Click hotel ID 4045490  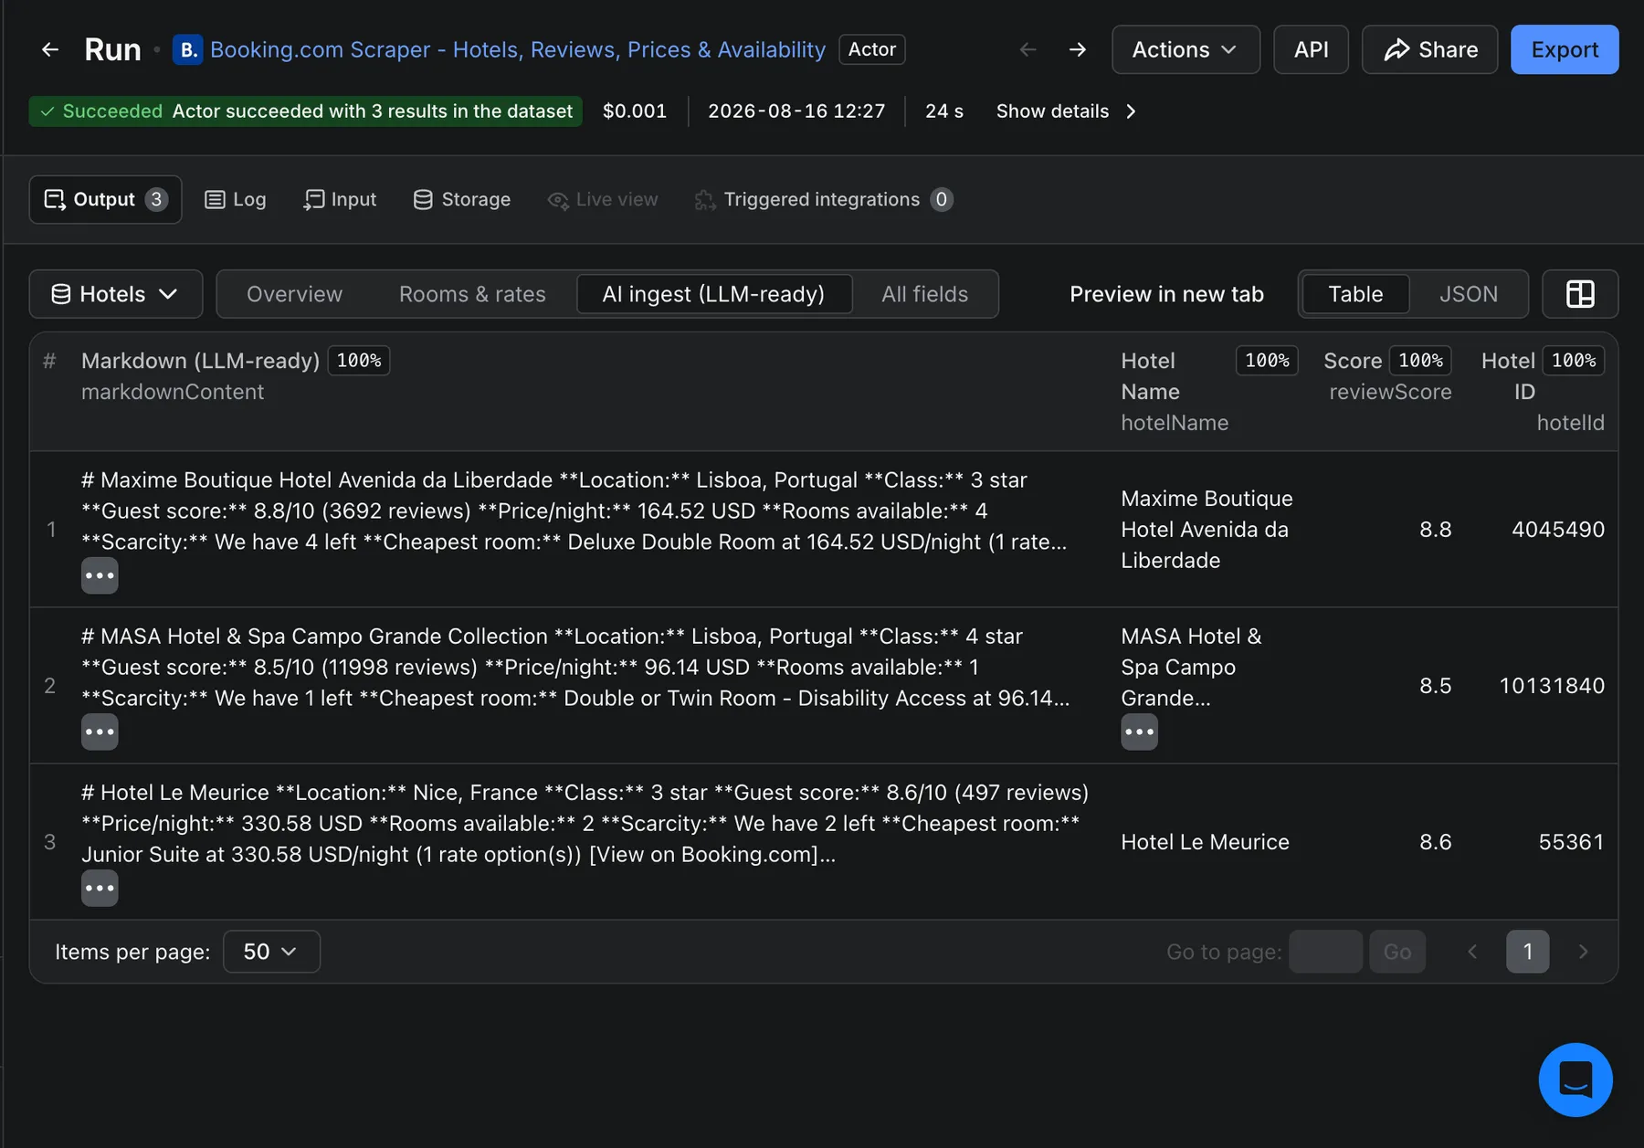point(1558,530)
